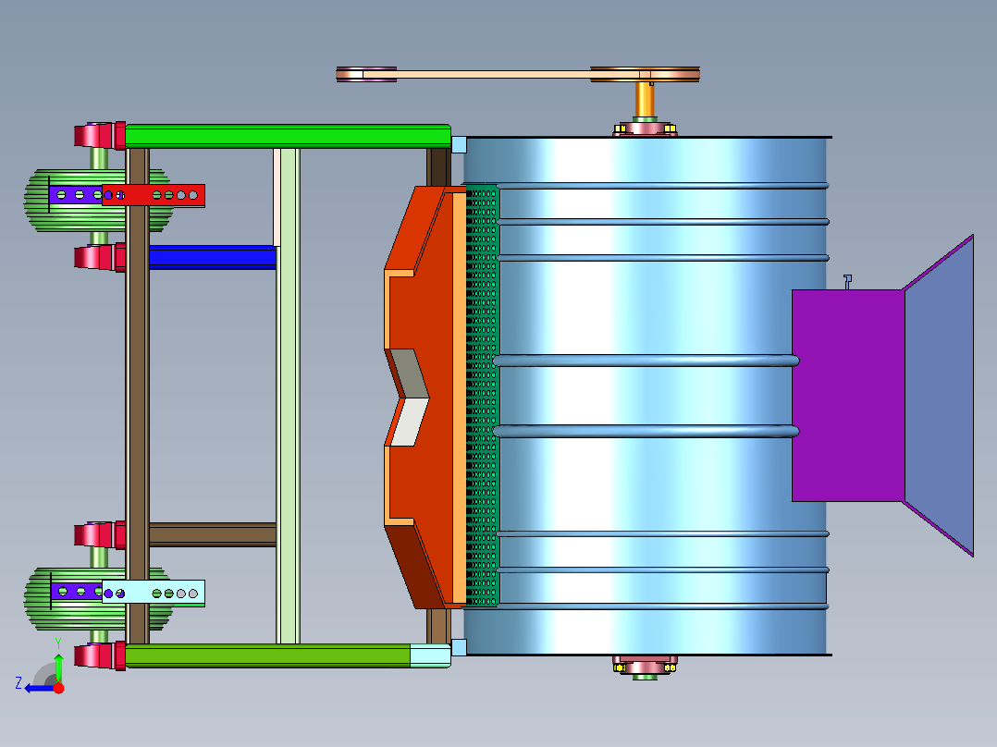The image size is (997, 747).
Task: Select the light cyan end of bottom green beam
Action: coord(430,655)
